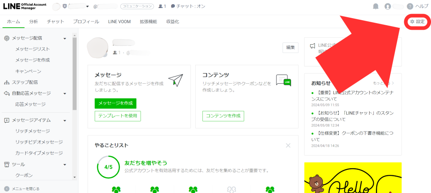Open the メンテナンスについて notice

click(x=352, y=95)
